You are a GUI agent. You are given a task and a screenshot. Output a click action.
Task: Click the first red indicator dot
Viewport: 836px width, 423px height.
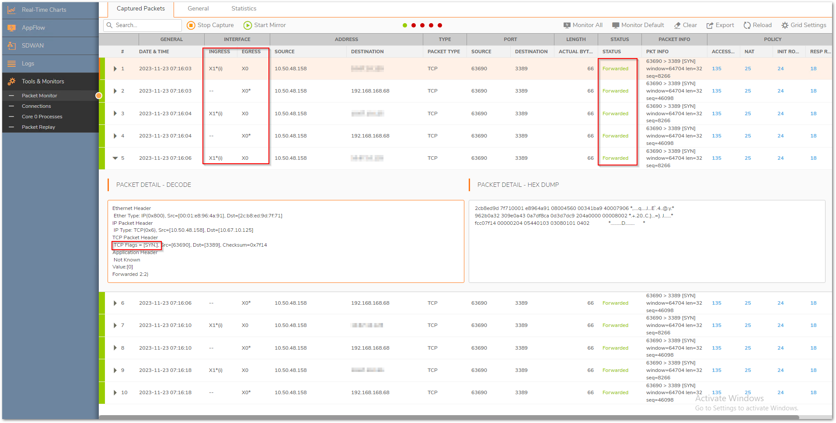(414, 25)
